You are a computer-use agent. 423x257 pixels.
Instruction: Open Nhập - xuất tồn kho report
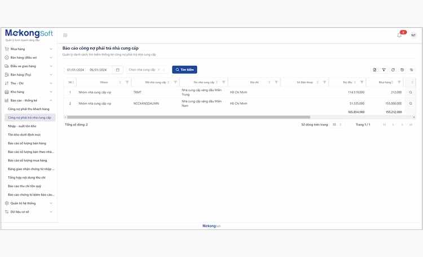[x=22, y=126]
